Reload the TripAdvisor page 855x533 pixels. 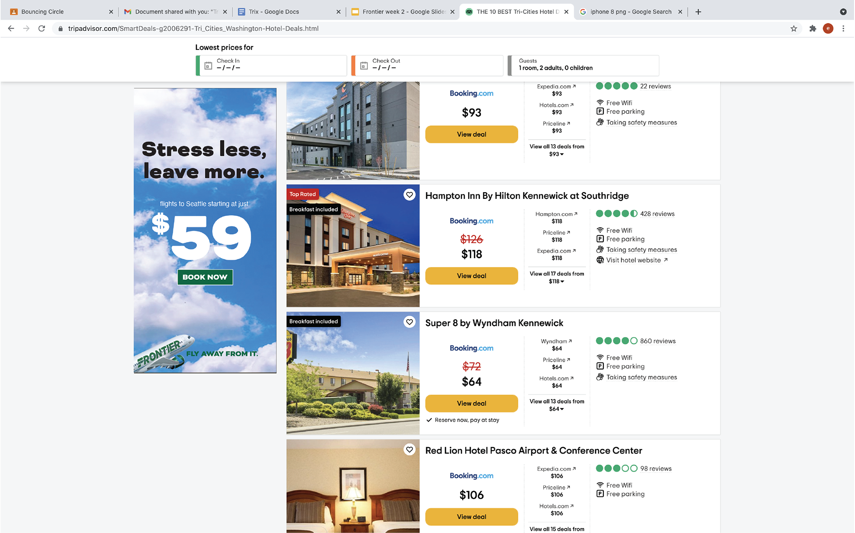point(41,28)
